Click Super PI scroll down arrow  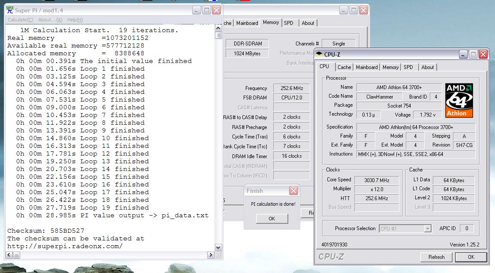218,247
